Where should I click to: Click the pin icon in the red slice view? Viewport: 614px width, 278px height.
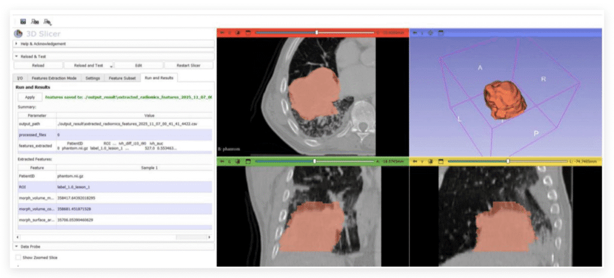tap(222, 32)
